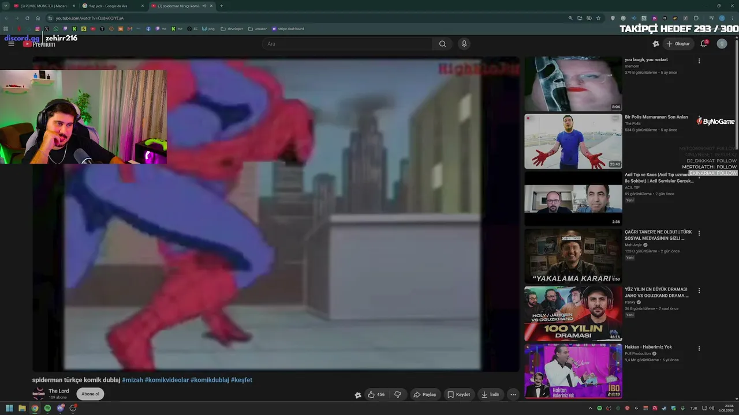Open Spotify from the taskbar
This screenshot has width=739, height=415.
(x=47, y=408)
